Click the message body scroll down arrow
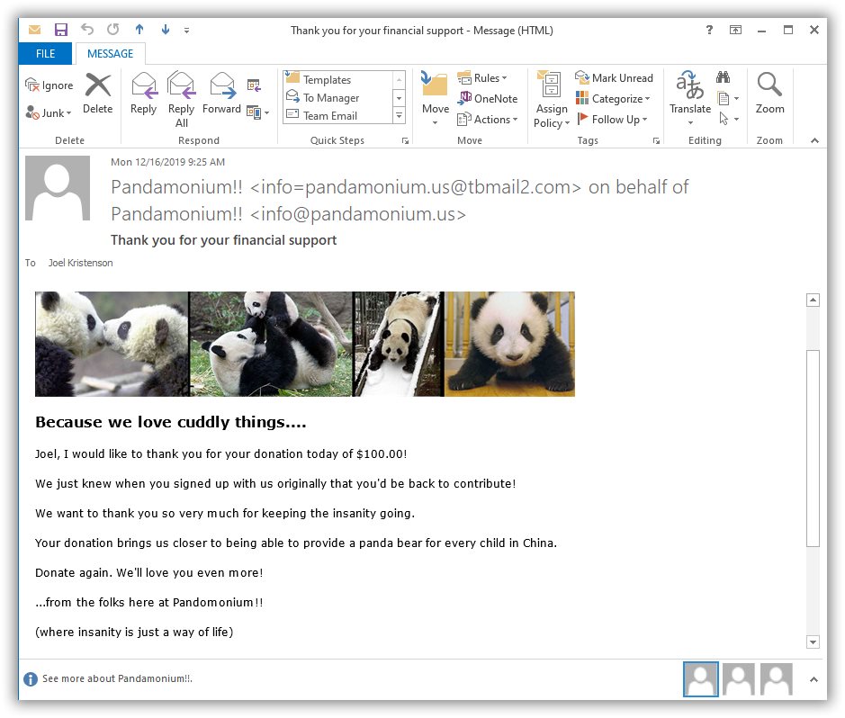This screenshot has height=718, width=845. tap(813, 642)
